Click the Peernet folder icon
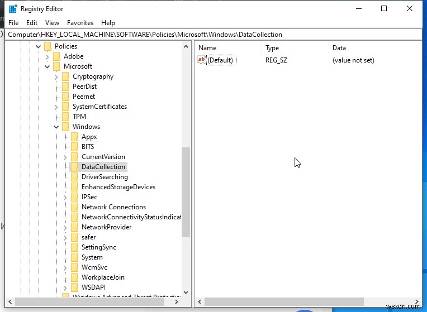Screen dimensions: 427x312 click(x=65, y=97)
